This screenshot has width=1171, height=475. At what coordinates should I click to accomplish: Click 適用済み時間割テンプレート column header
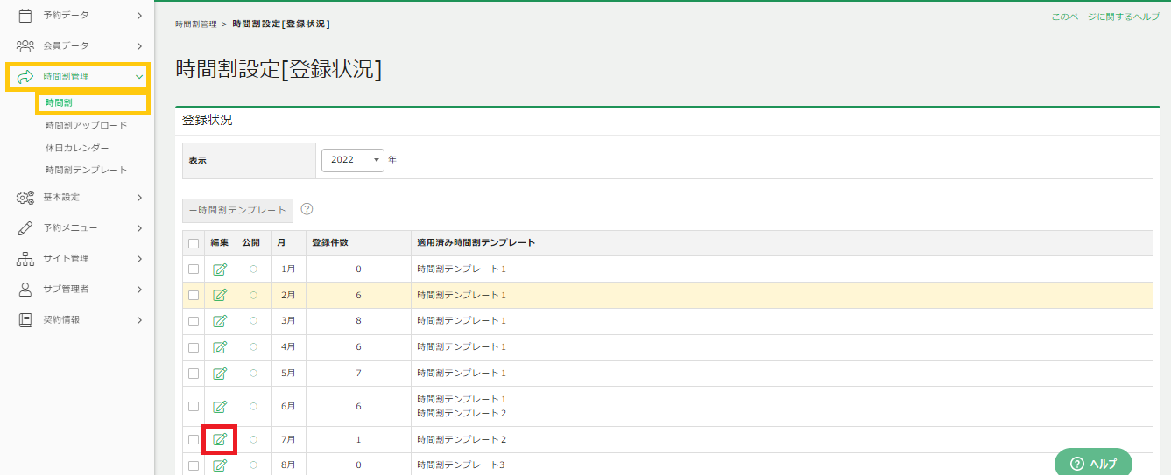coord(476,242)
